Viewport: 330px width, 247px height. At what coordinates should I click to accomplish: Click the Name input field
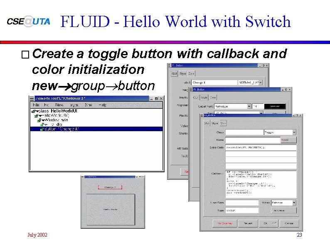[x=253, y=140]
